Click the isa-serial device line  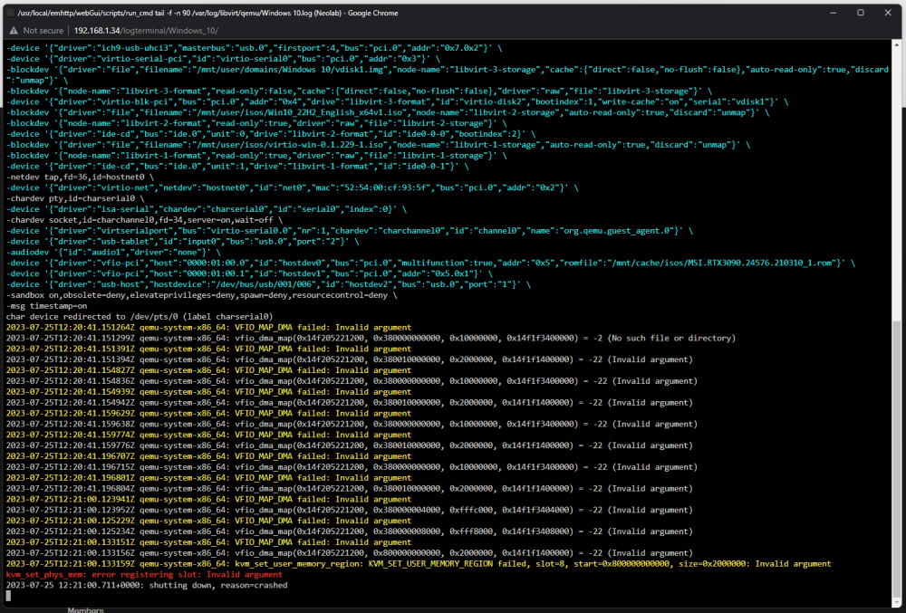point(207,209)
